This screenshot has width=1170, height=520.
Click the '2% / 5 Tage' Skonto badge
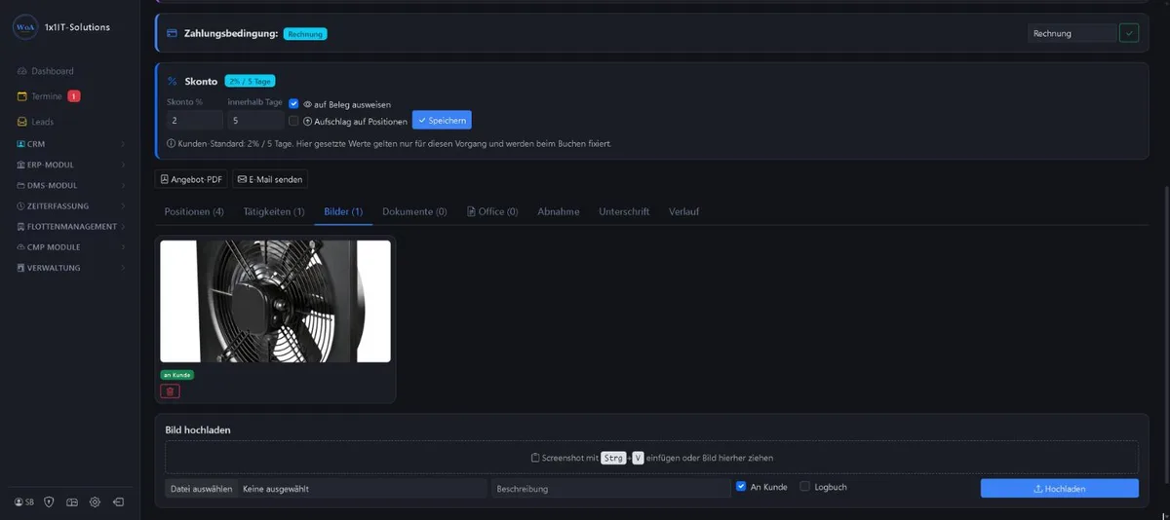click(x=250, y=81)
